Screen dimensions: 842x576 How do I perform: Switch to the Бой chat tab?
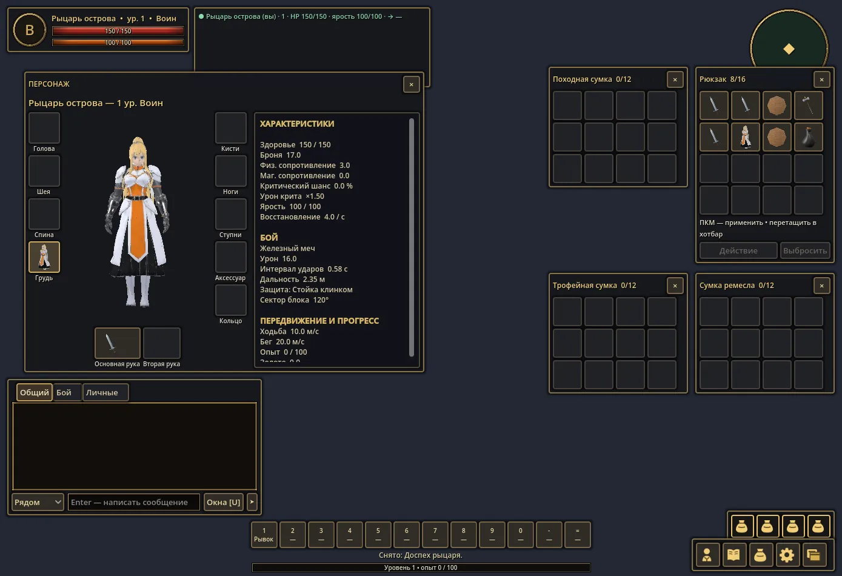[x=67, y=392]
